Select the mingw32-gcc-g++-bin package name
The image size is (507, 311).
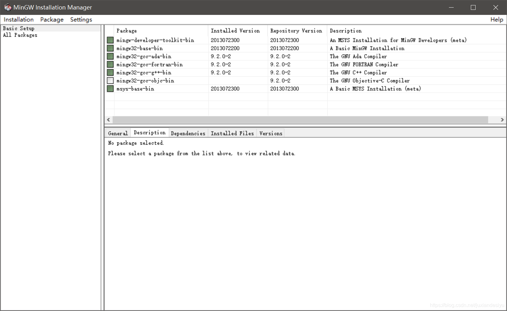click(x=144, y=72)
